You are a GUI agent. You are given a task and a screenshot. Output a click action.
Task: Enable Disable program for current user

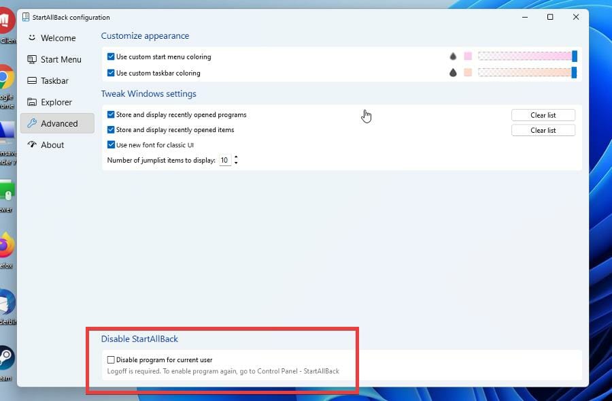coord(110,359)
